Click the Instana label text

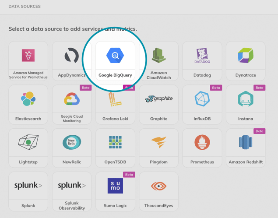(246, 119)
